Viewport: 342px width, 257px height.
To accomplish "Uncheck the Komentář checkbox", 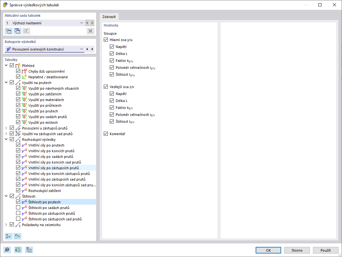I will click(x=106, y=134).
